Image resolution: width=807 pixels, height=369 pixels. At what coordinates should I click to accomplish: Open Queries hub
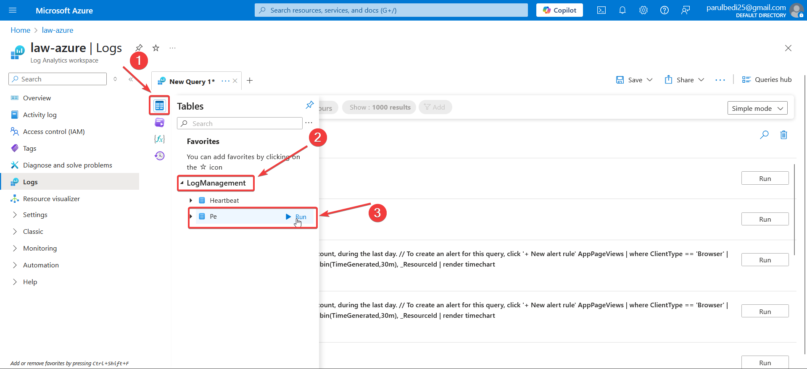coord(767,80)
